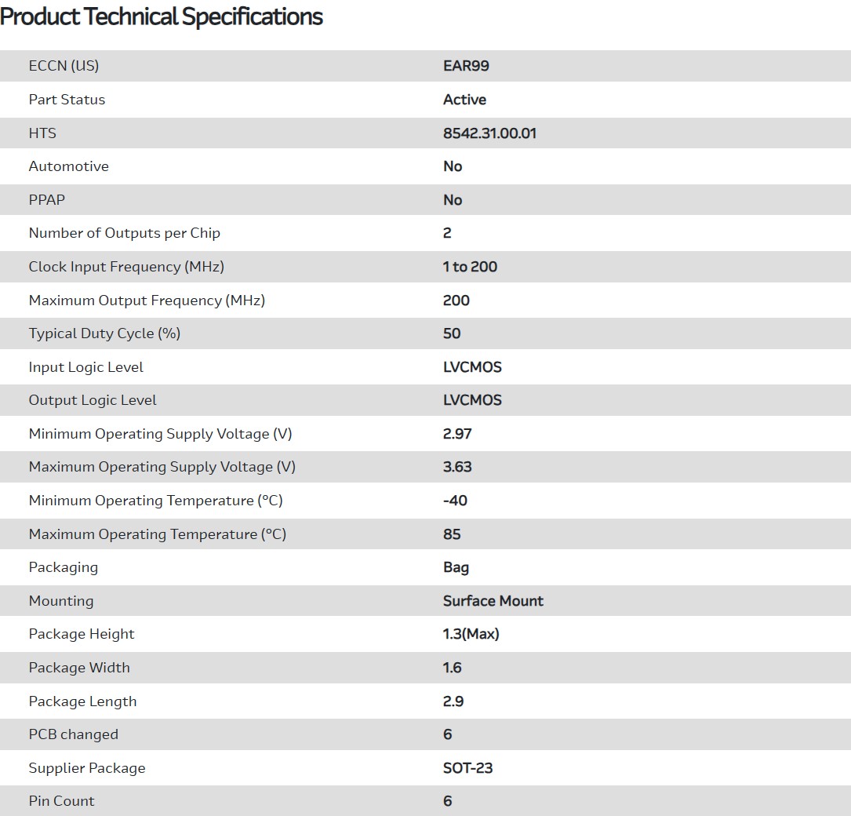Select the Surface Mount mounting value
The image size is (851, 816).
pyautogui.click(x=493, y=601)
